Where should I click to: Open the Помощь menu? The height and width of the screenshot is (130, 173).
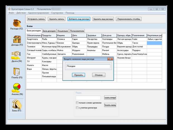pos(70,13)
